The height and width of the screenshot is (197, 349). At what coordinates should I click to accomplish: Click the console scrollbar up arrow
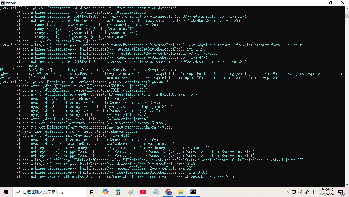[347, 8]
